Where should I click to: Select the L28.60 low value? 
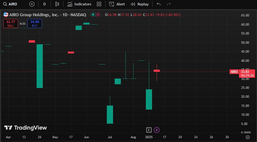136,15
